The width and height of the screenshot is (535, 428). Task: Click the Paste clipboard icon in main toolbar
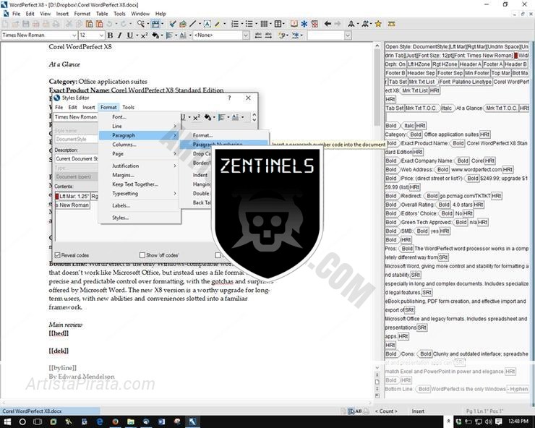(x=90, y=24)
